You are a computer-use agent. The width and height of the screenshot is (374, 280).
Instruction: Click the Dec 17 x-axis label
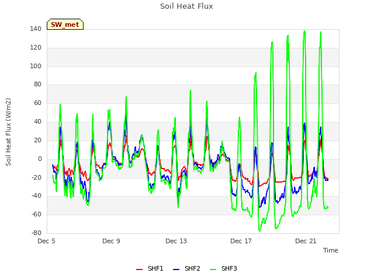241,241
